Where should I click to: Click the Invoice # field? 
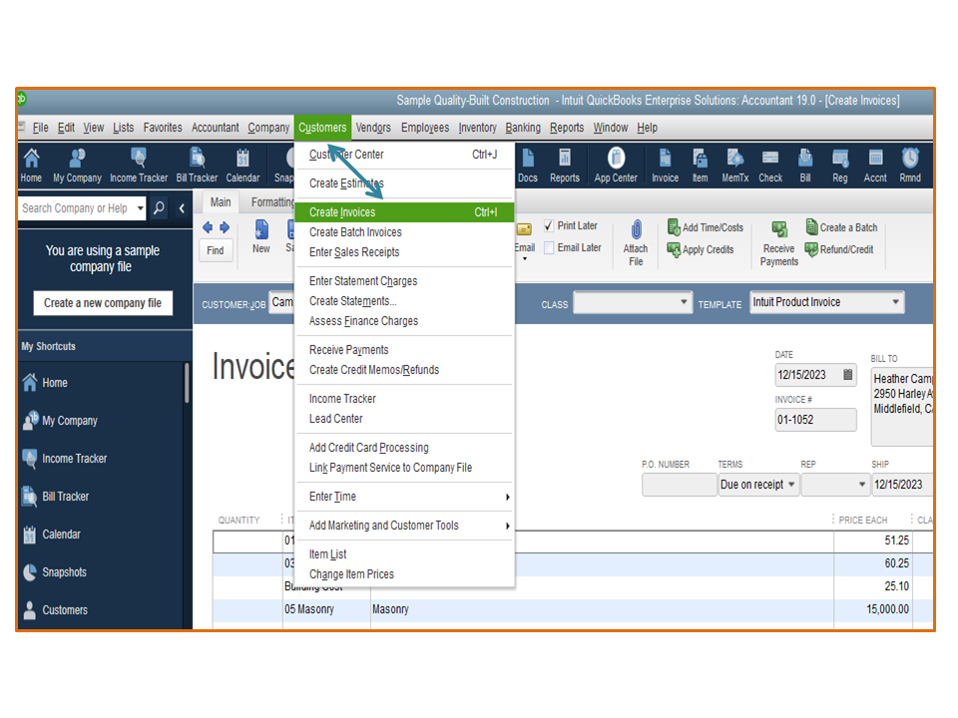coord(815,420)
